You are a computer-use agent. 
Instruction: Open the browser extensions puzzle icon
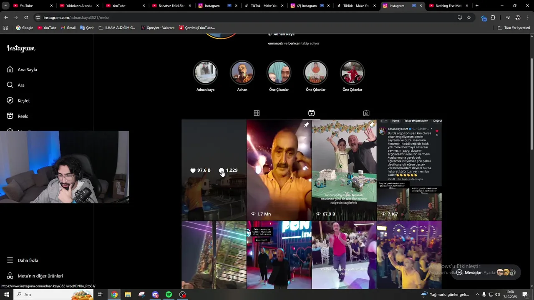493,17
